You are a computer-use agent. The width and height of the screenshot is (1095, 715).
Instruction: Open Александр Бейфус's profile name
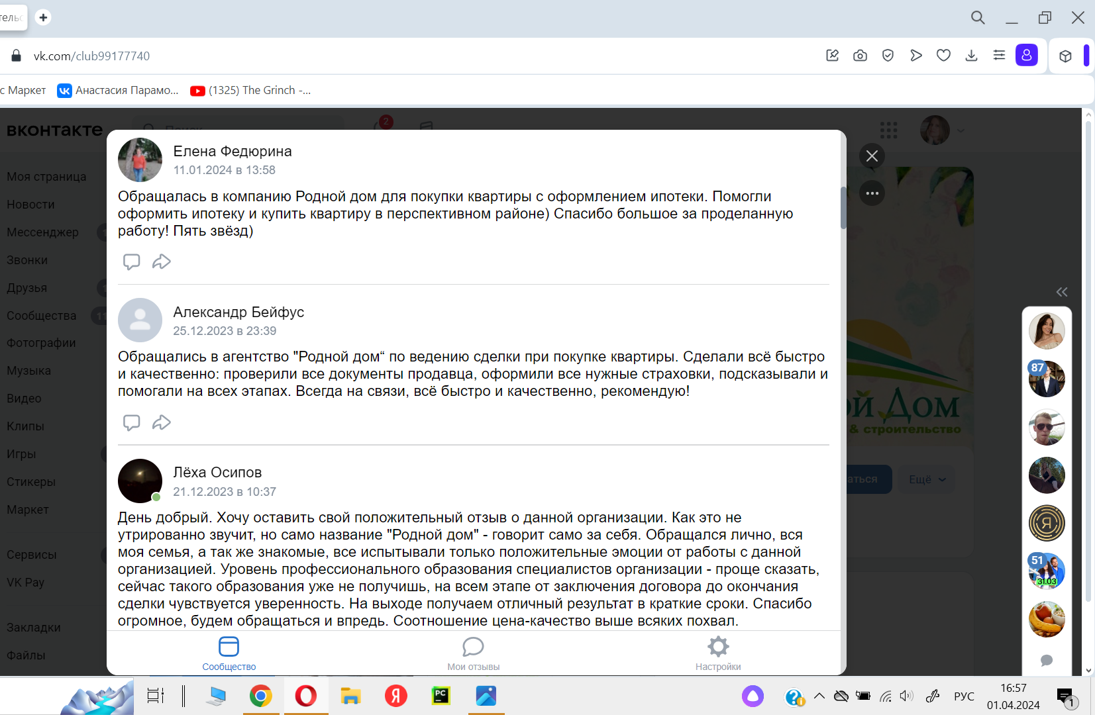[238, 312]
